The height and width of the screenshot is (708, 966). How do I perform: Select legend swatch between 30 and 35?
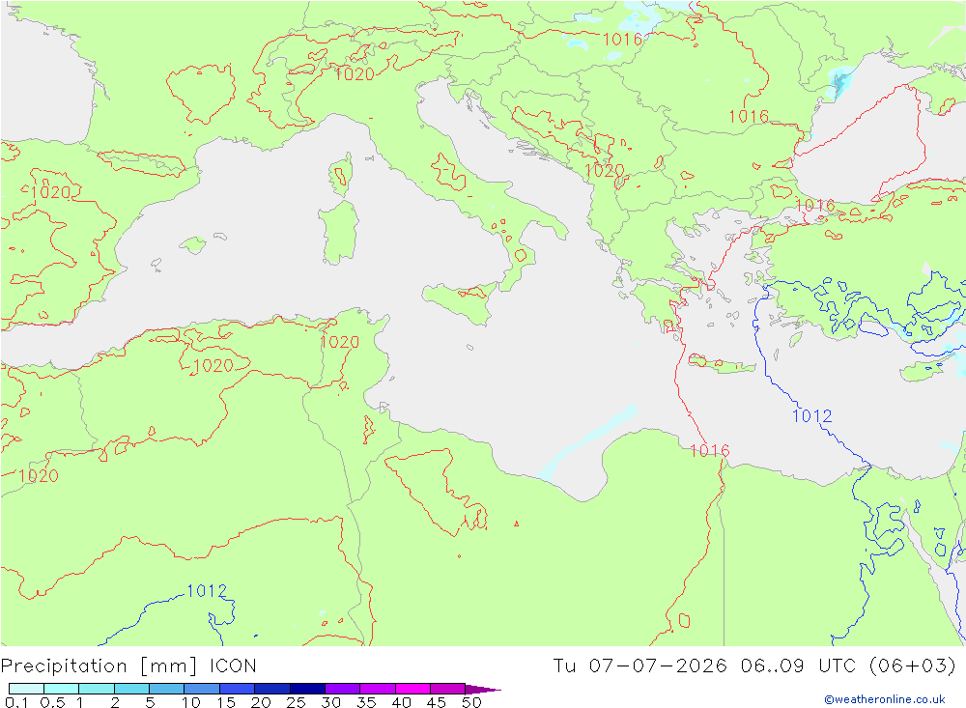pyautogui.click(x=343, y=689)
